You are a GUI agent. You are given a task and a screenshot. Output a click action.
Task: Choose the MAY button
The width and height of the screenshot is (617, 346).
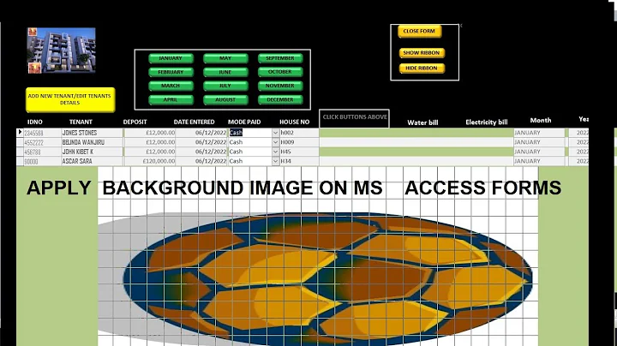[225, 58]
